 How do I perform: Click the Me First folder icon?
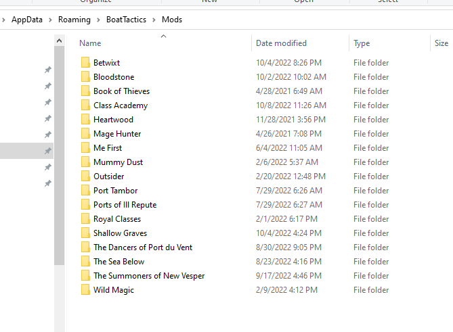[85, 147]
